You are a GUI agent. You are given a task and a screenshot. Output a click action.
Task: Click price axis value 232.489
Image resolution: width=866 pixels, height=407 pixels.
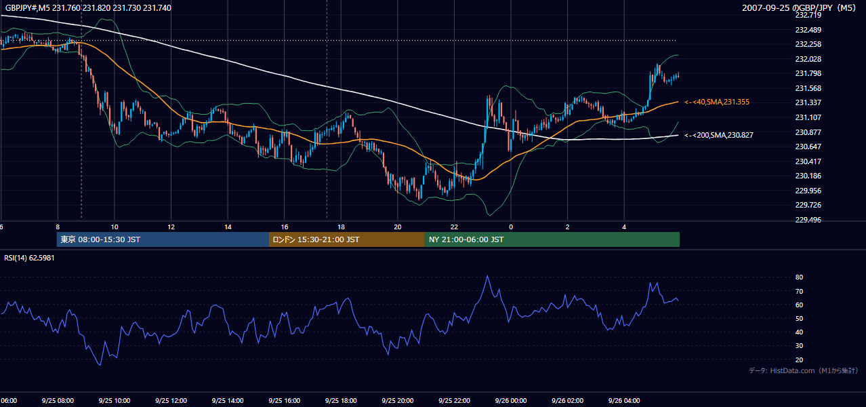click(x=808, y=30)
